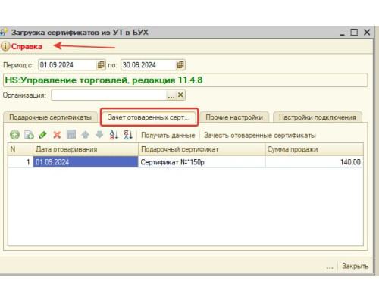Click the Copy row icon
This screenshot has width=379, height=303.
pyautogui.click(x=29, y=135)
